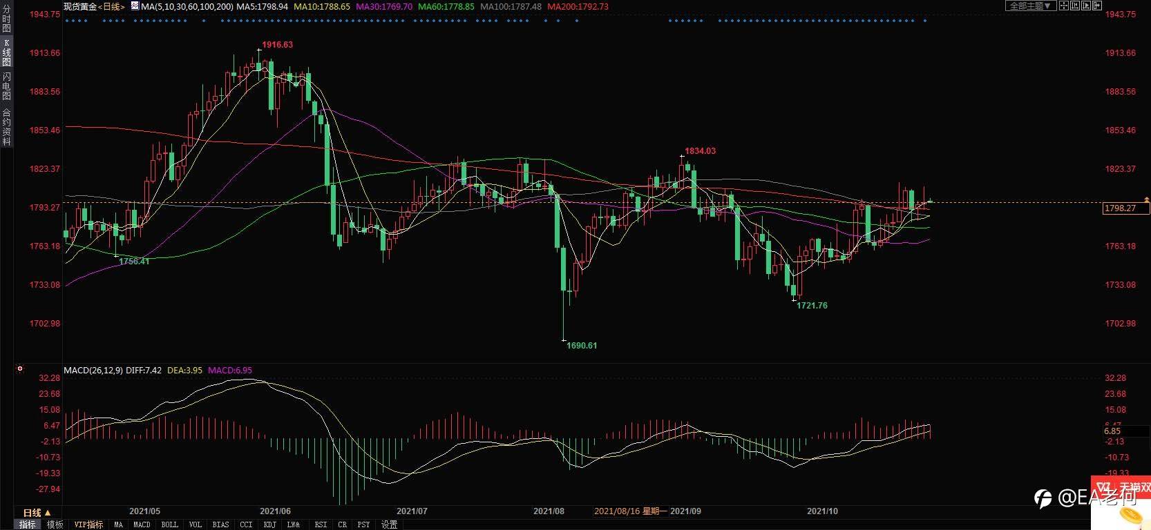Click the jump-to-start axis icon

[1075, 6]
